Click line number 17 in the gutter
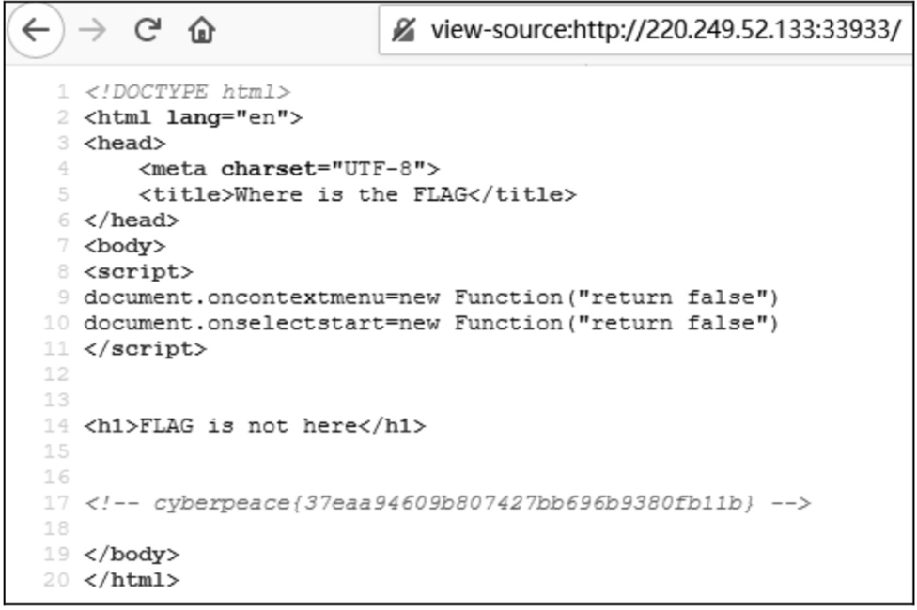This screenshot has height=610, width=917. [x=56, y=502]
